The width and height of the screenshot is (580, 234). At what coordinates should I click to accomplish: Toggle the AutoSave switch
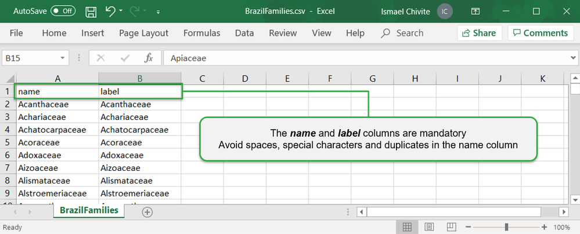pos(63,11)
